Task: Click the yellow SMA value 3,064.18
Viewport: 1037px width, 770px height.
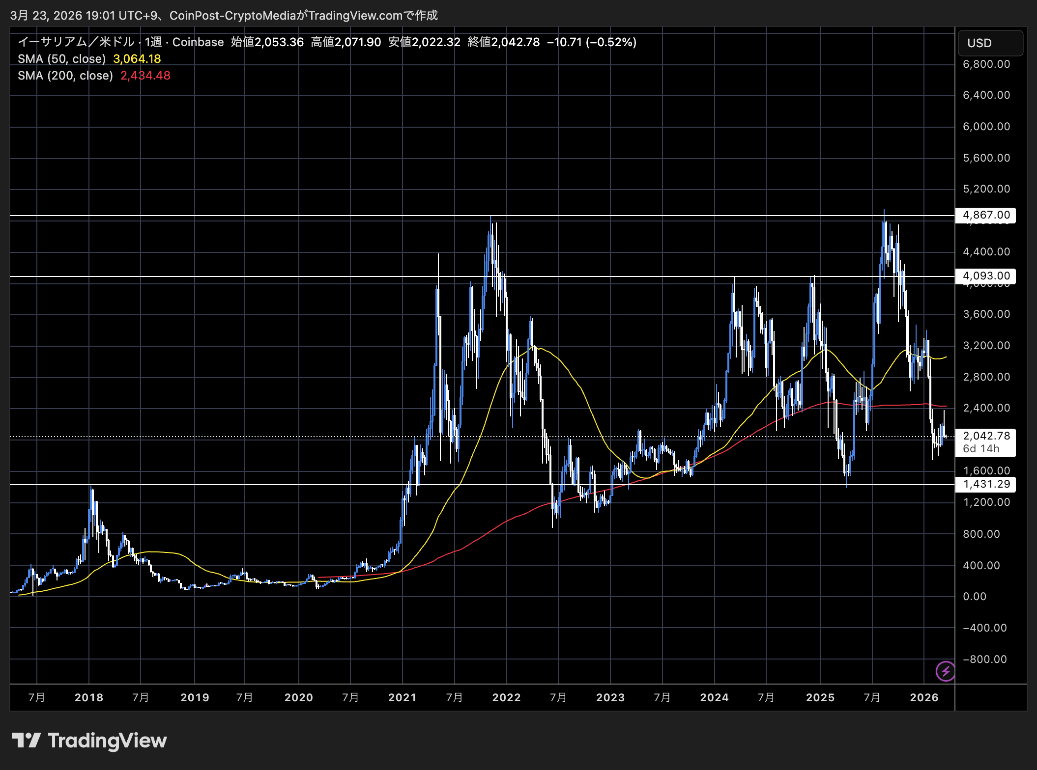Action: 137,59
